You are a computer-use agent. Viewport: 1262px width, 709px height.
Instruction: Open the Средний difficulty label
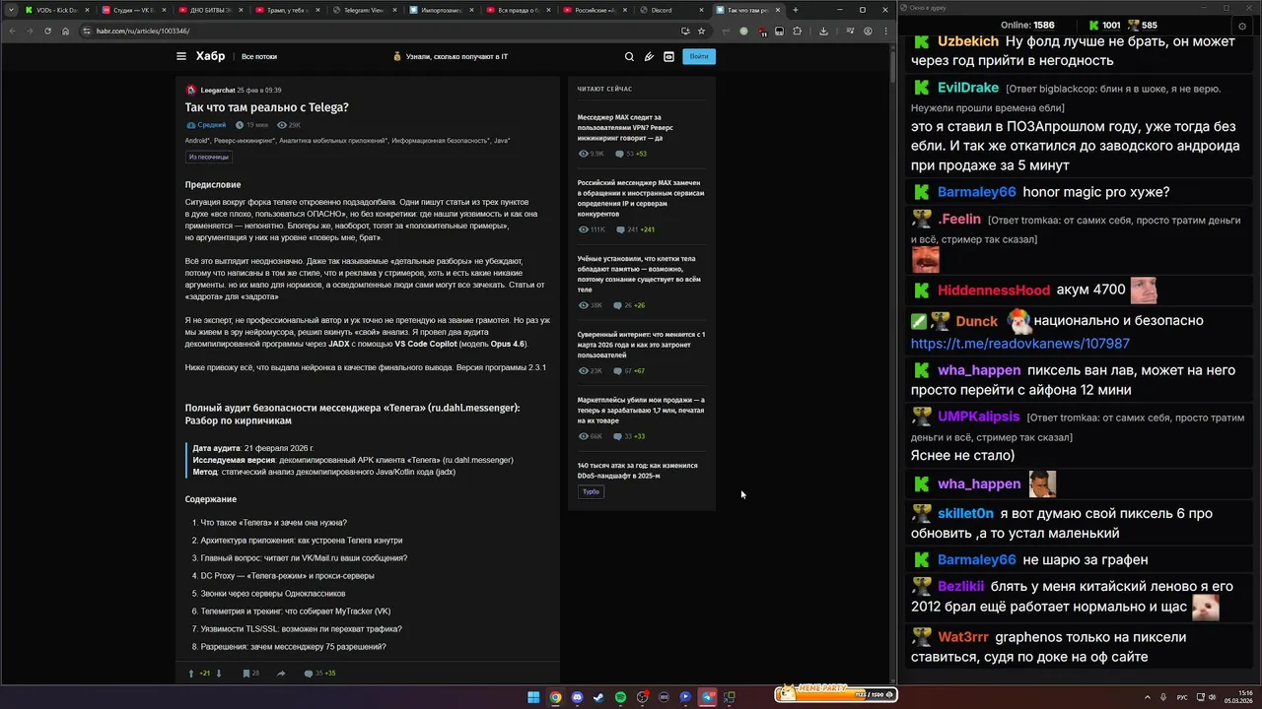(x=206, y=125)
